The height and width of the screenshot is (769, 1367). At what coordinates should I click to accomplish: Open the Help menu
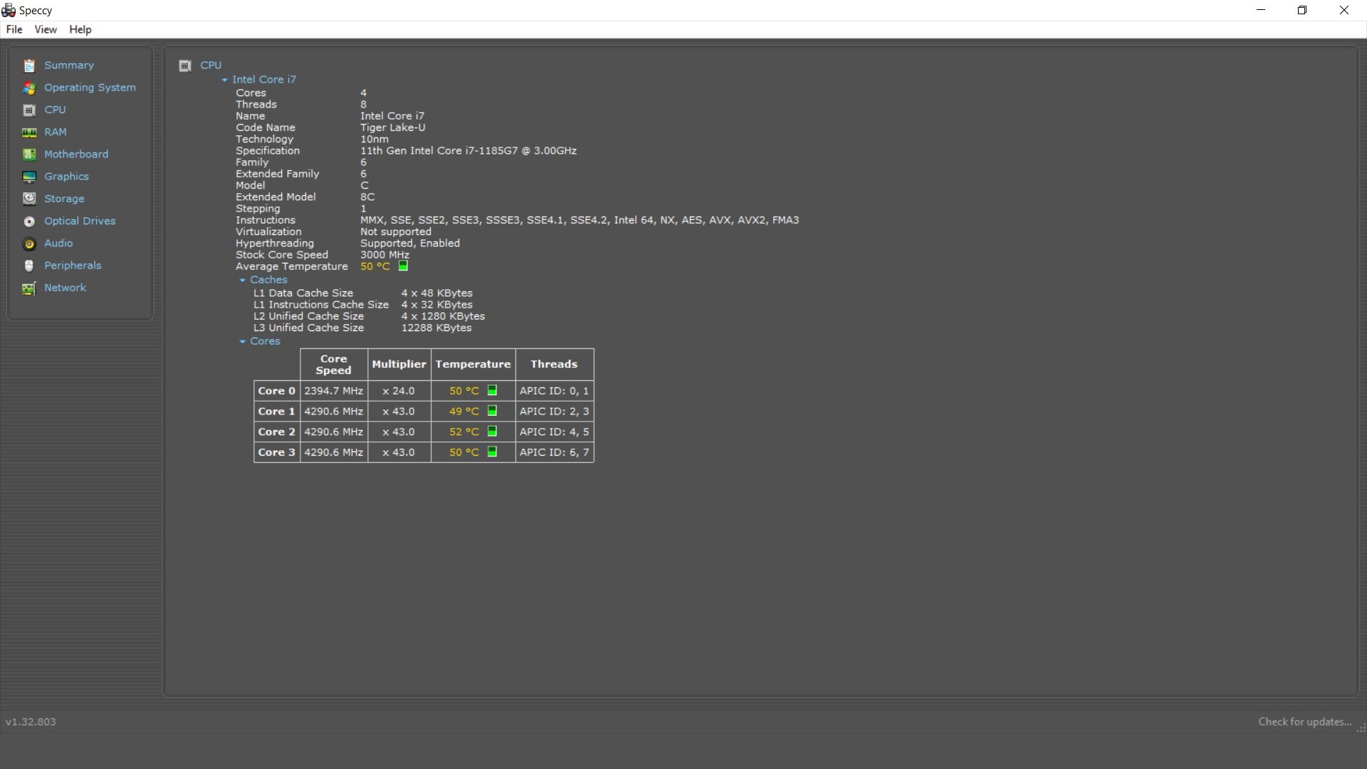point(80,29)
